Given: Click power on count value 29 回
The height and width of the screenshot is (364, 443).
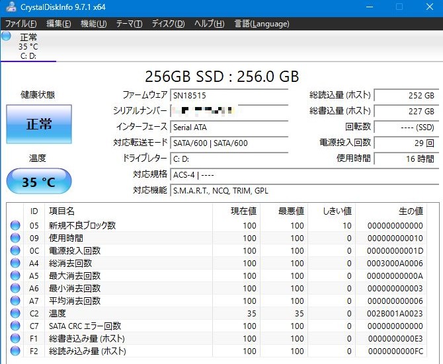Looking at the screenshot, I should point(407,143).
